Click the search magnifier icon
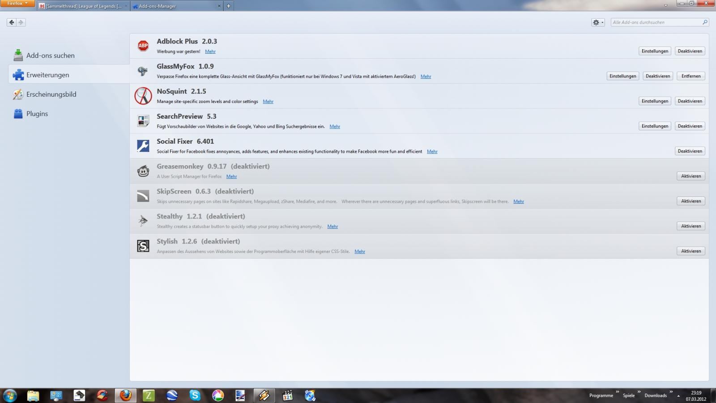Viewport: 716px width, 403px height. (x=705, y=22)
